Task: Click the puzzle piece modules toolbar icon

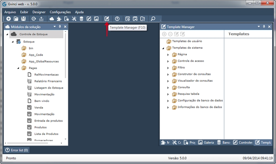Action: point(59,19)
